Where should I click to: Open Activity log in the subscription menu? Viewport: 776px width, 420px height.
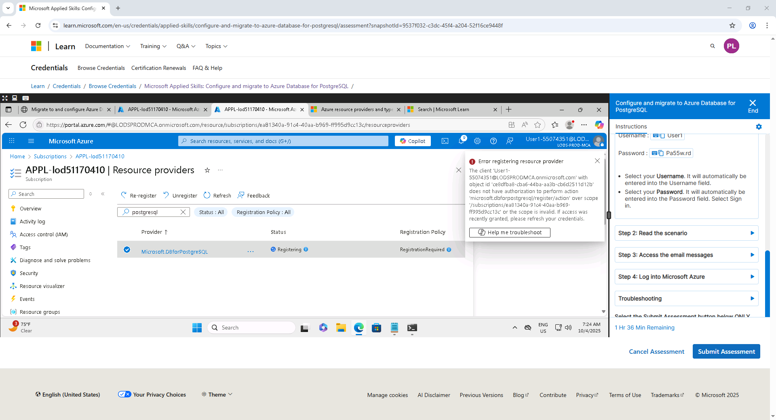(x=32, y=222)
